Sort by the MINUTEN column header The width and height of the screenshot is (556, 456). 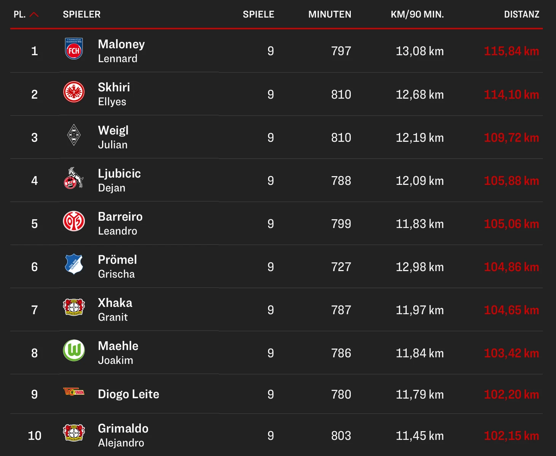coord(330,14)
